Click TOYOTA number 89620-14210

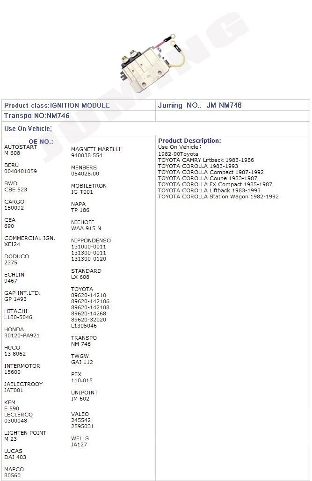(x=89, y=295)
